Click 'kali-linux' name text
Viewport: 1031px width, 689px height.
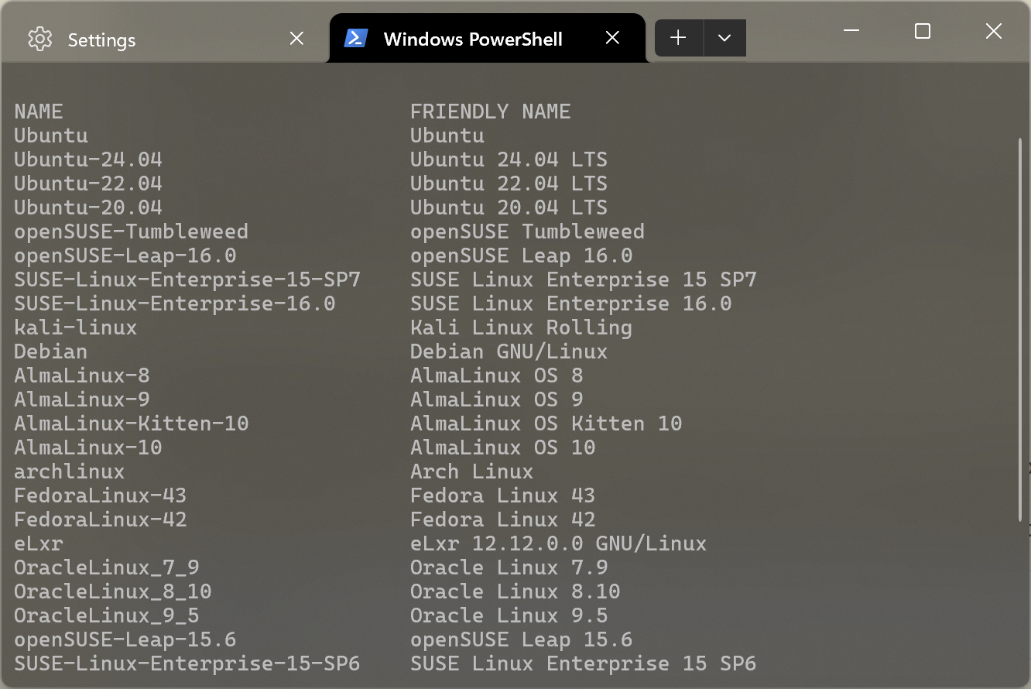click(x=76, y=327)
